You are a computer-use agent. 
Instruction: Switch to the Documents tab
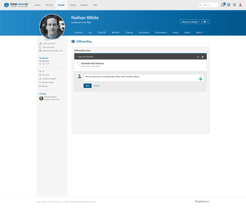click(x=144, y=32)
